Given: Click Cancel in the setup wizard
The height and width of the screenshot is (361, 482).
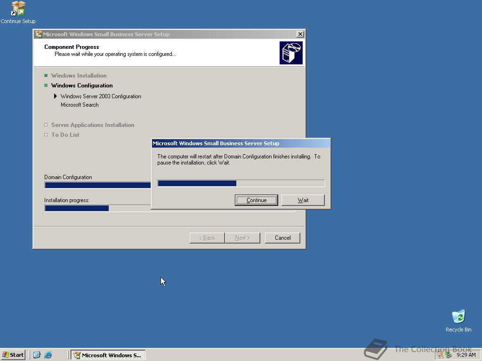Looking at the screenshot, I should click(282, 238).
